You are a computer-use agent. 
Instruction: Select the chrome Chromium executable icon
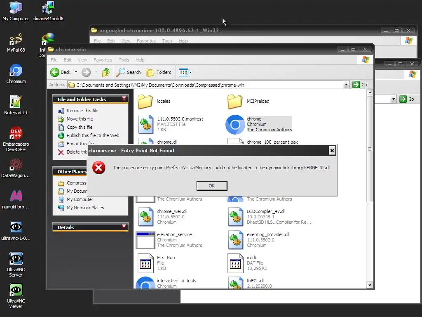tap(235, 125)
